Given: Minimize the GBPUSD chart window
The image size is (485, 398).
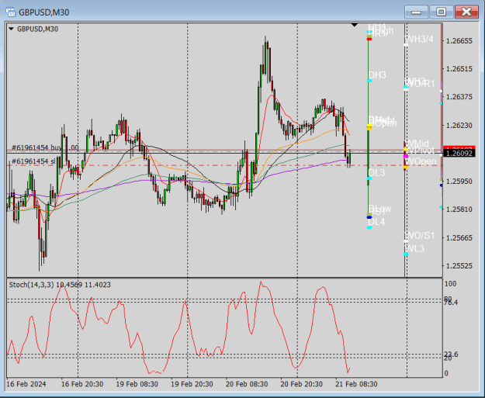Looking at the screenshot, I should click(416, 12).
